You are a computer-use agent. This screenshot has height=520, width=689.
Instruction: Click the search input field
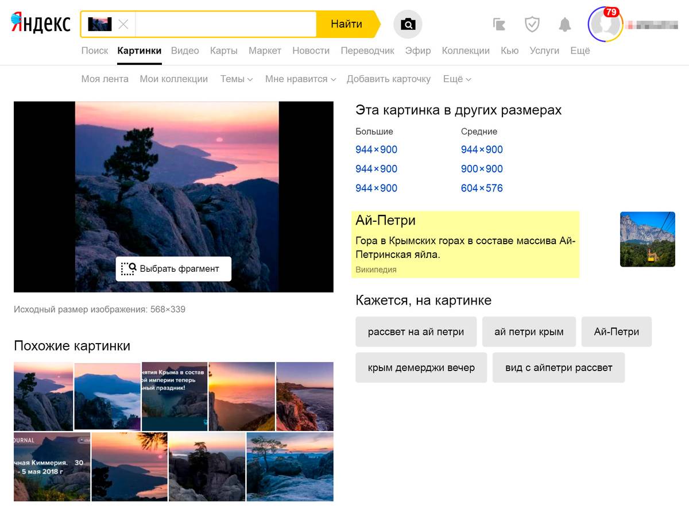[224, 24]
